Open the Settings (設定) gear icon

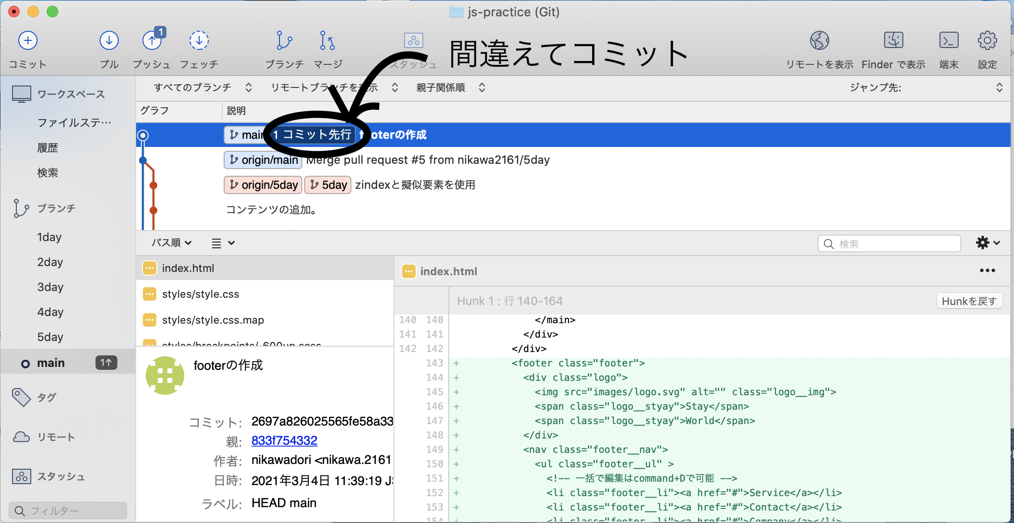coord(987,41)
